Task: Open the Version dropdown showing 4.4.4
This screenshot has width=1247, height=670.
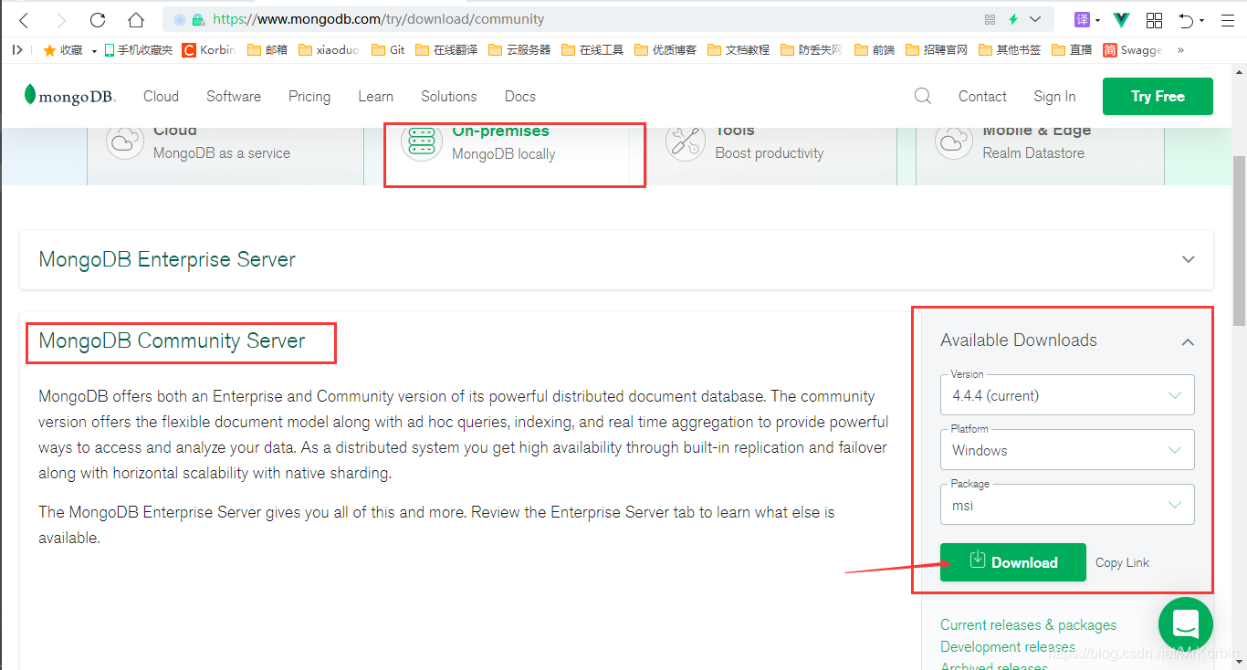Action: tap(1067, 395)
